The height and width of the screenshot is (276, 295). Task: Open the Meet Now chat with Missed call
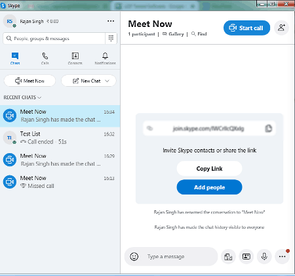[x=60, y=182]
